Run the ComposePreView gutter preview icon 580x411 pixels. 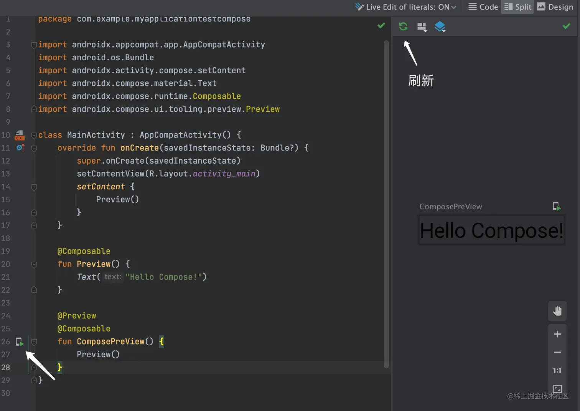point(19,341)
